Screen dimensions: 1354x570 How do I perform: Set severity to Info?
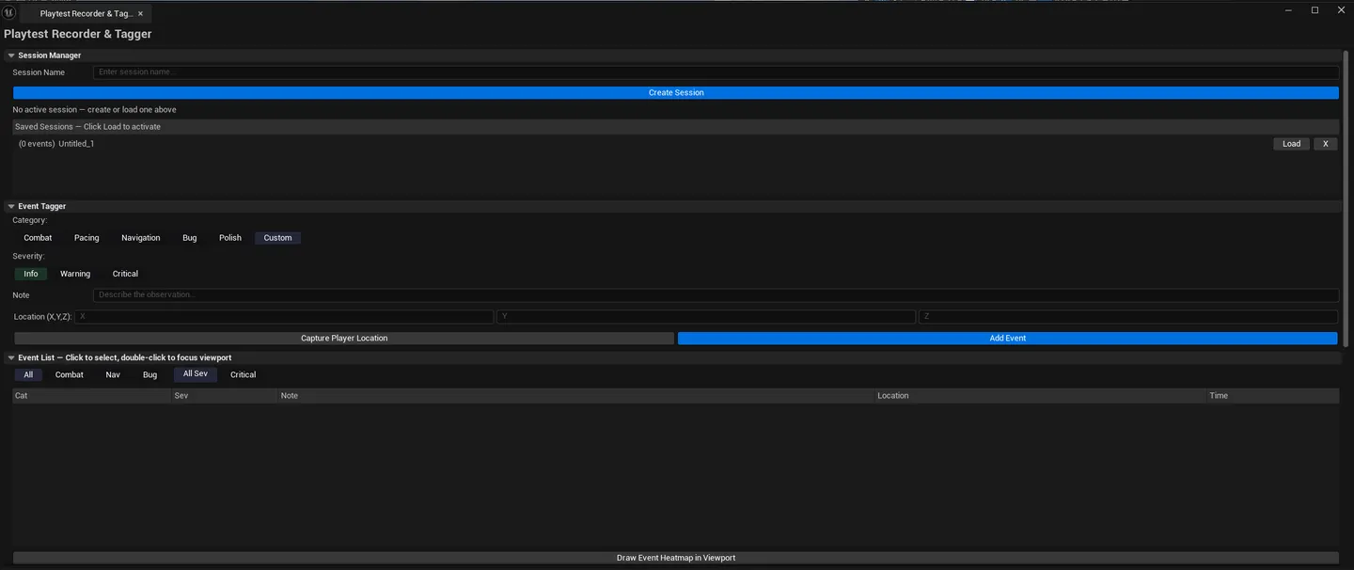pos(31,274)
